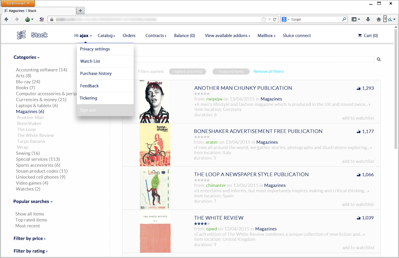Open the bookmarks menu toolbar icon
Viewport: 399px width, 258px height.
click(x=356, y=19)
